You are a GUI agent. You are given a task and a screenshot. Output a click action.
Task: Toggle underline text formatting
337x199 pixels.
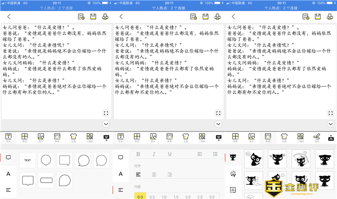tap(169, 154)
